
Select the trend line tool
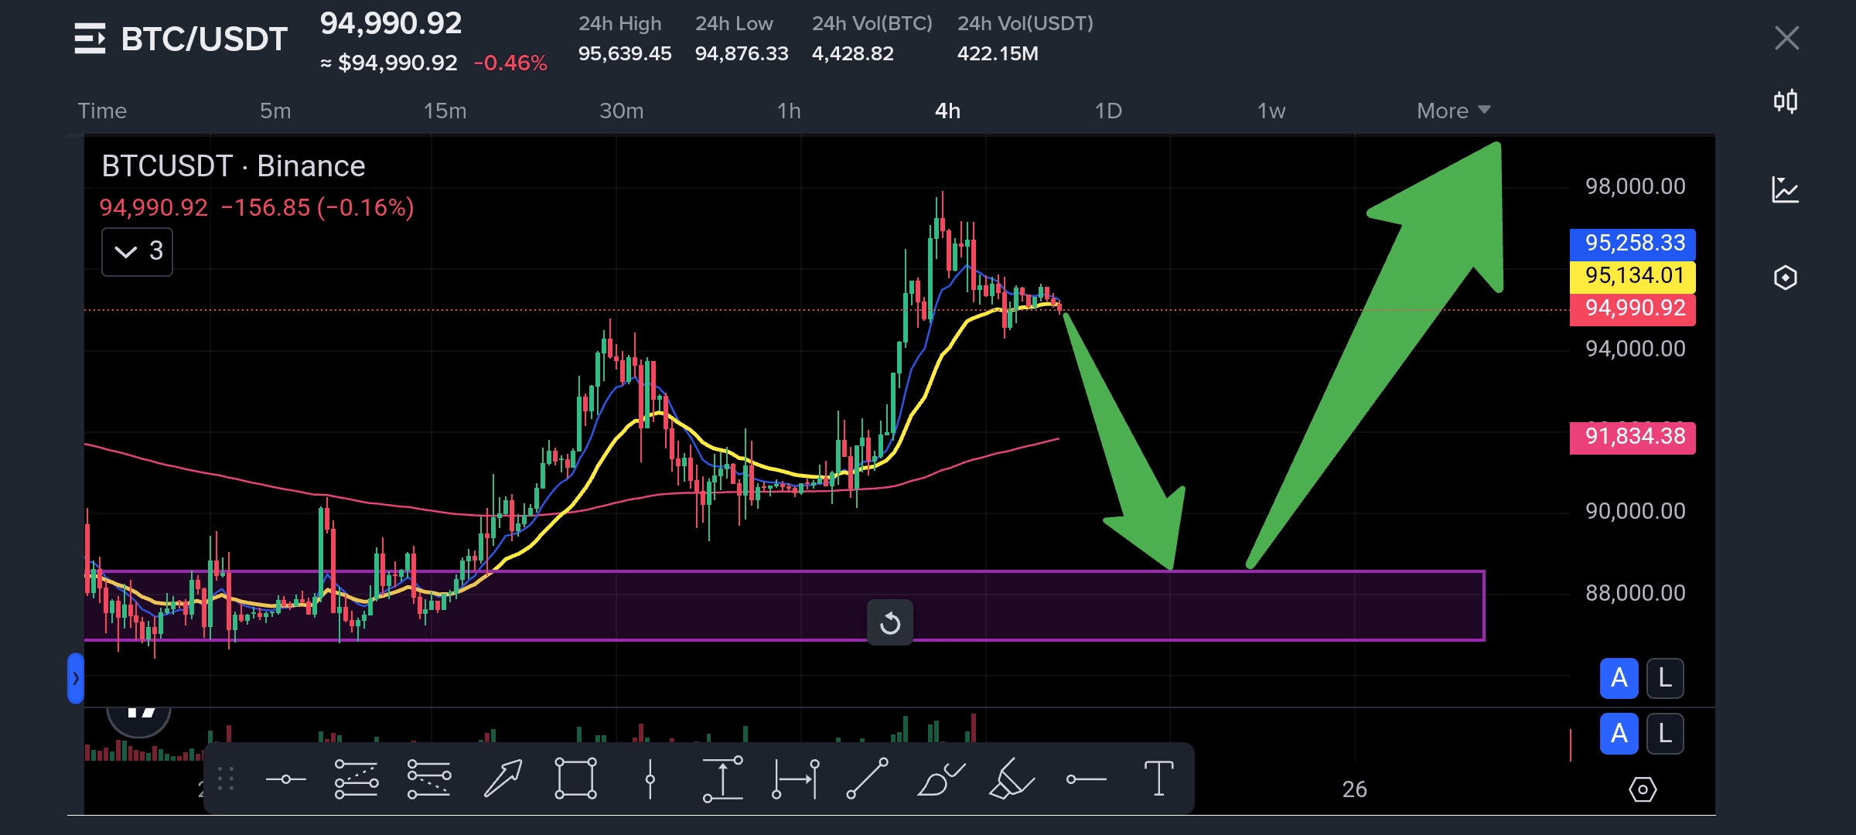click(x=867, y=779)
